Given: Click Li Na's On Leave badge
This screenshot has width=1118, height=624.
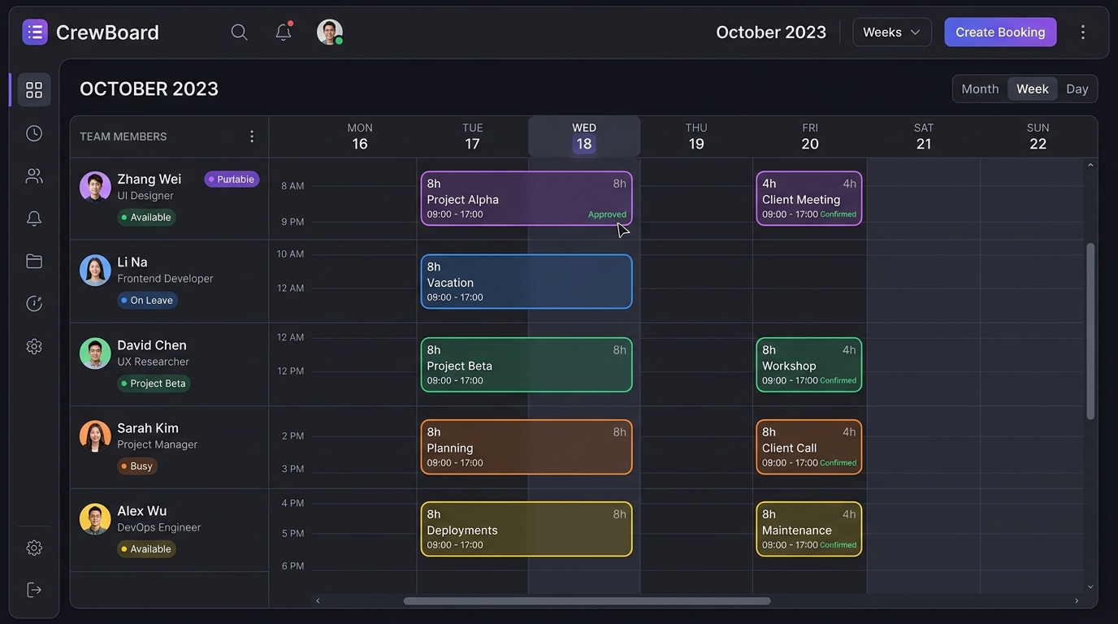Looking at the screenshot, I should [x=147, y=300].
